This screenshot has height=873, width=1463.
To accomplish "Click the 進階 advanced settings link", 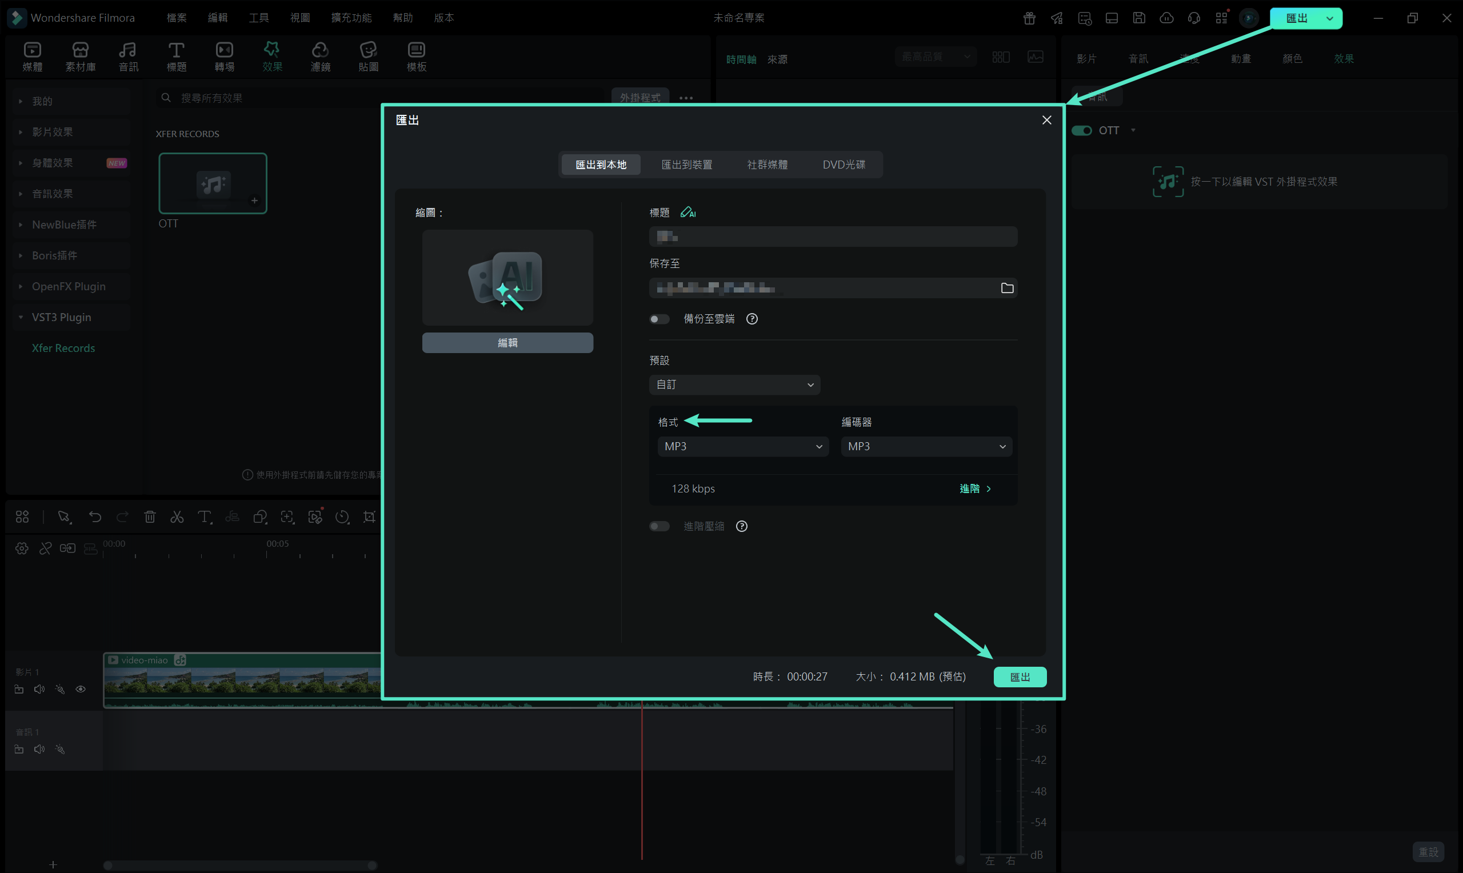I will coord(975,489).
